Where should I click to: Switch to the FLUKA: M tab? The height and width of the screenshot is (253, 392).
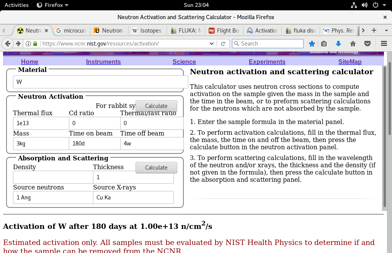[x=186, y=31]
